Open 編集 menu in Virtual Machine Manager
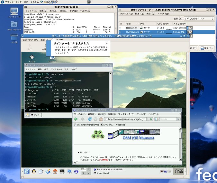Screen dimensions: 217x183 point(139,14)
